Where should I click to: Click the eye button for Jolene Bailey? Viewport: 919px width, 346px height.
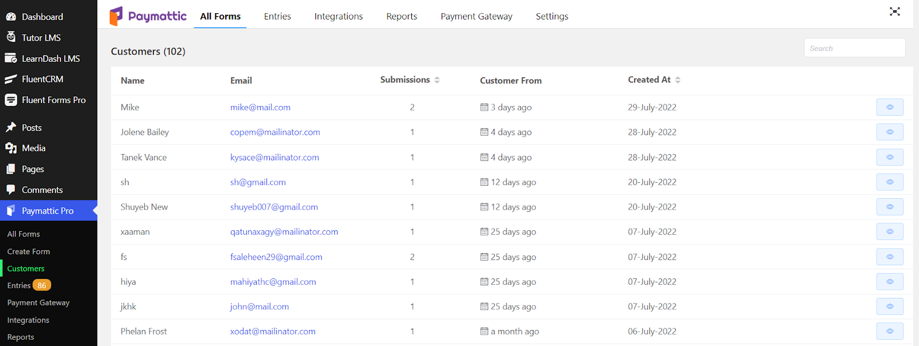click(890, 132)
